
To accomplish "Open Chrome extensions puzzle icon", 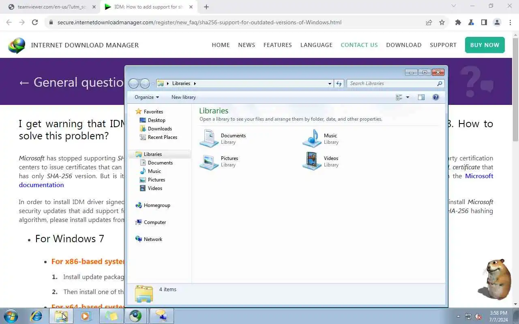I will (458, 22).
